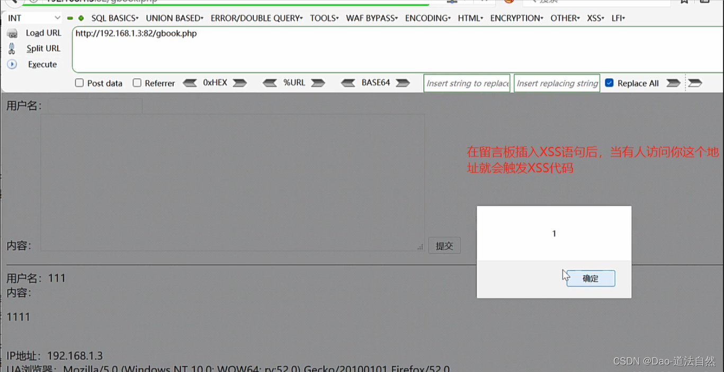
Task: Click the Load URL icon
Action: (x=12, y=33)
